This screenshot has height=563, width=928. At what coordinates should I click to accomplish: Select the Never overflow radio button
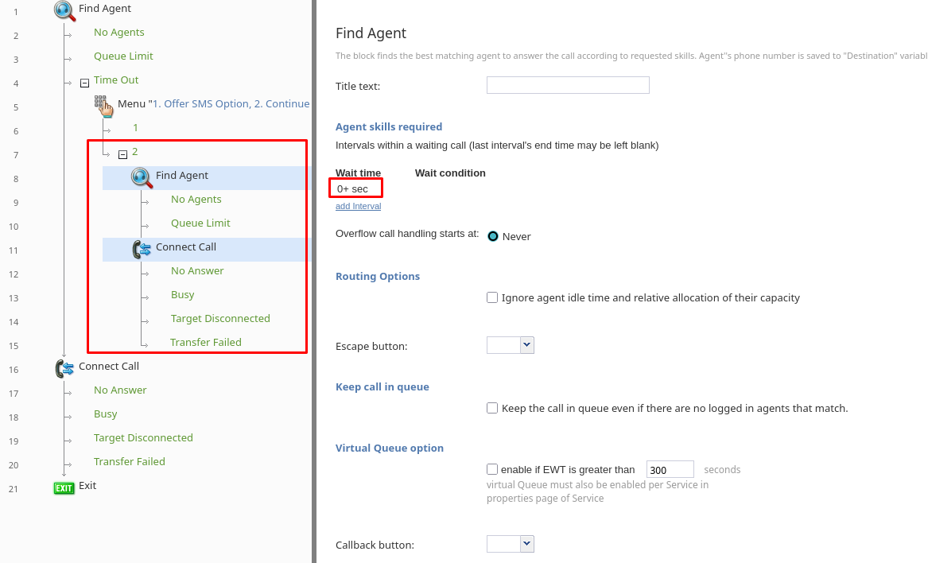tap(493, 236)
